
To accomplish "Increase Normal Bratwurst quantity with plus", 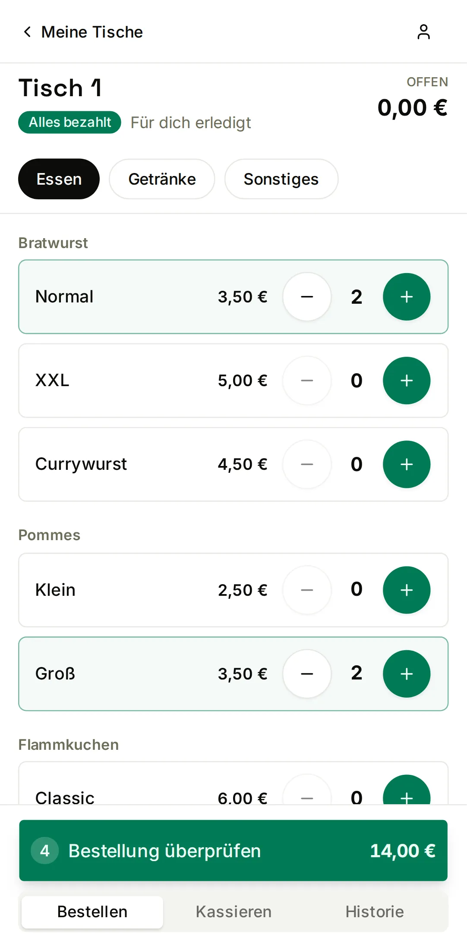I will (x=407, y=297).
